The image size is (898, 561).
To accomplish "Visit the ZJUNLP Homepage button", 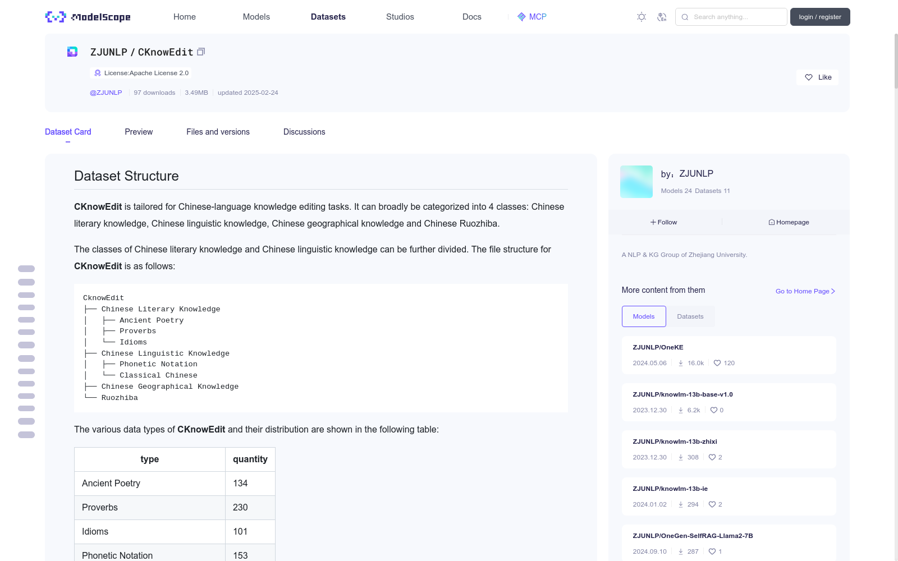I will click(789, 222).
